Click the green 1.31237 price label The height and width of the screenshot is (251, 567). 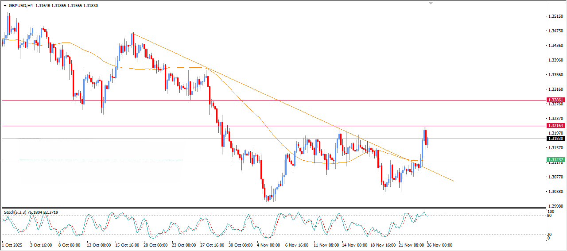click(555, 160)
